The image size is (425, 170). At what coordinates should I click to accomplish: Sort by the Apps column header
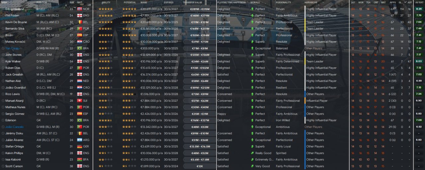[x=392, y=2]
